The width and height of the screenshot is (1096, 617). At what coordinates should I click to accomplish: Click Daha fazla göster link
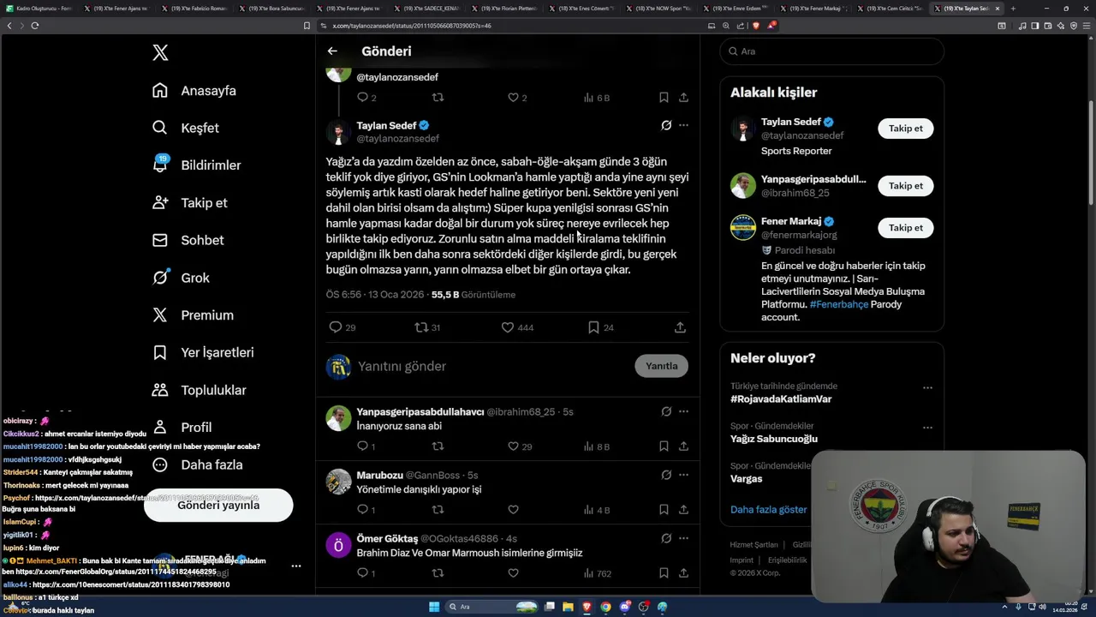click(x=768, y=509)
